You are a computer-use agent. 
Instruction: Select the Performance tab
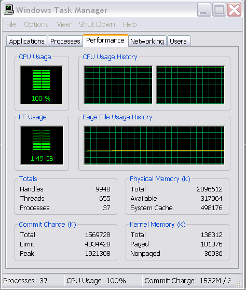105,40
